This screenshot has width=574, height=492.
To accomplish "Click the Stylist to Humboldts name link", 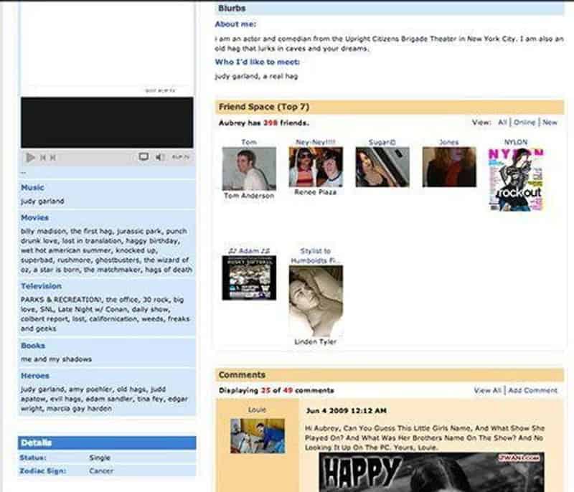I will point(316,255).
